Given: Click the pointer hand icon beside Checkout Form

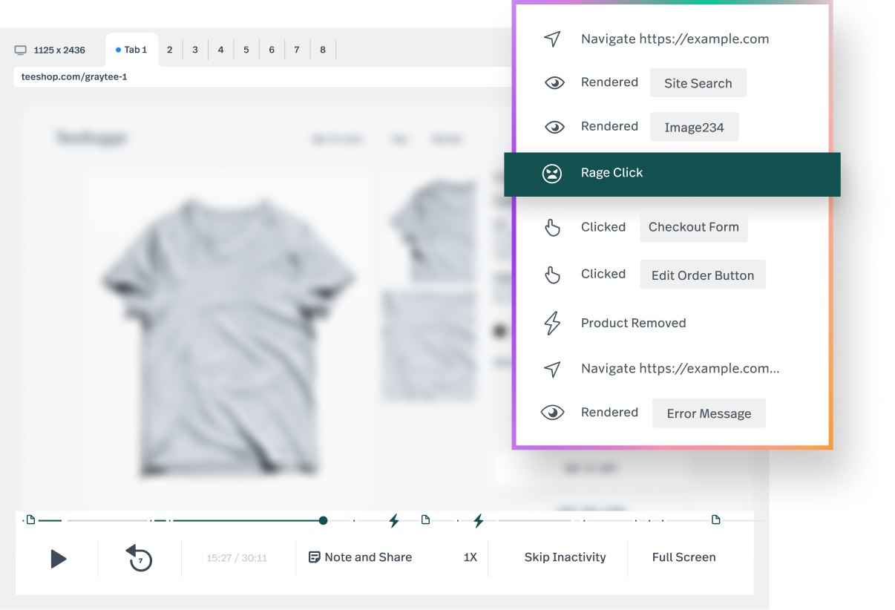Looking at the screenshot, I should 552,228.
